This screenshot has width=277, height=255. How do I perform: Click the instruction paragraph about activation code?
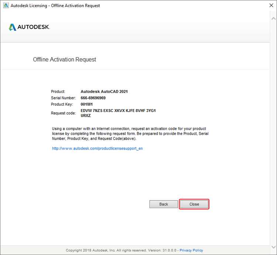click(x=130, y=133)
